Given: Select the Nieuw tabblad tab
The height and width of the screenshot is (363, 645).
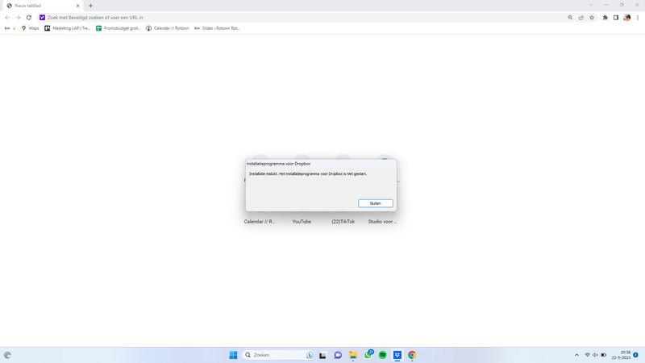Looking at the screenshot, I should [x=41, y=6].
